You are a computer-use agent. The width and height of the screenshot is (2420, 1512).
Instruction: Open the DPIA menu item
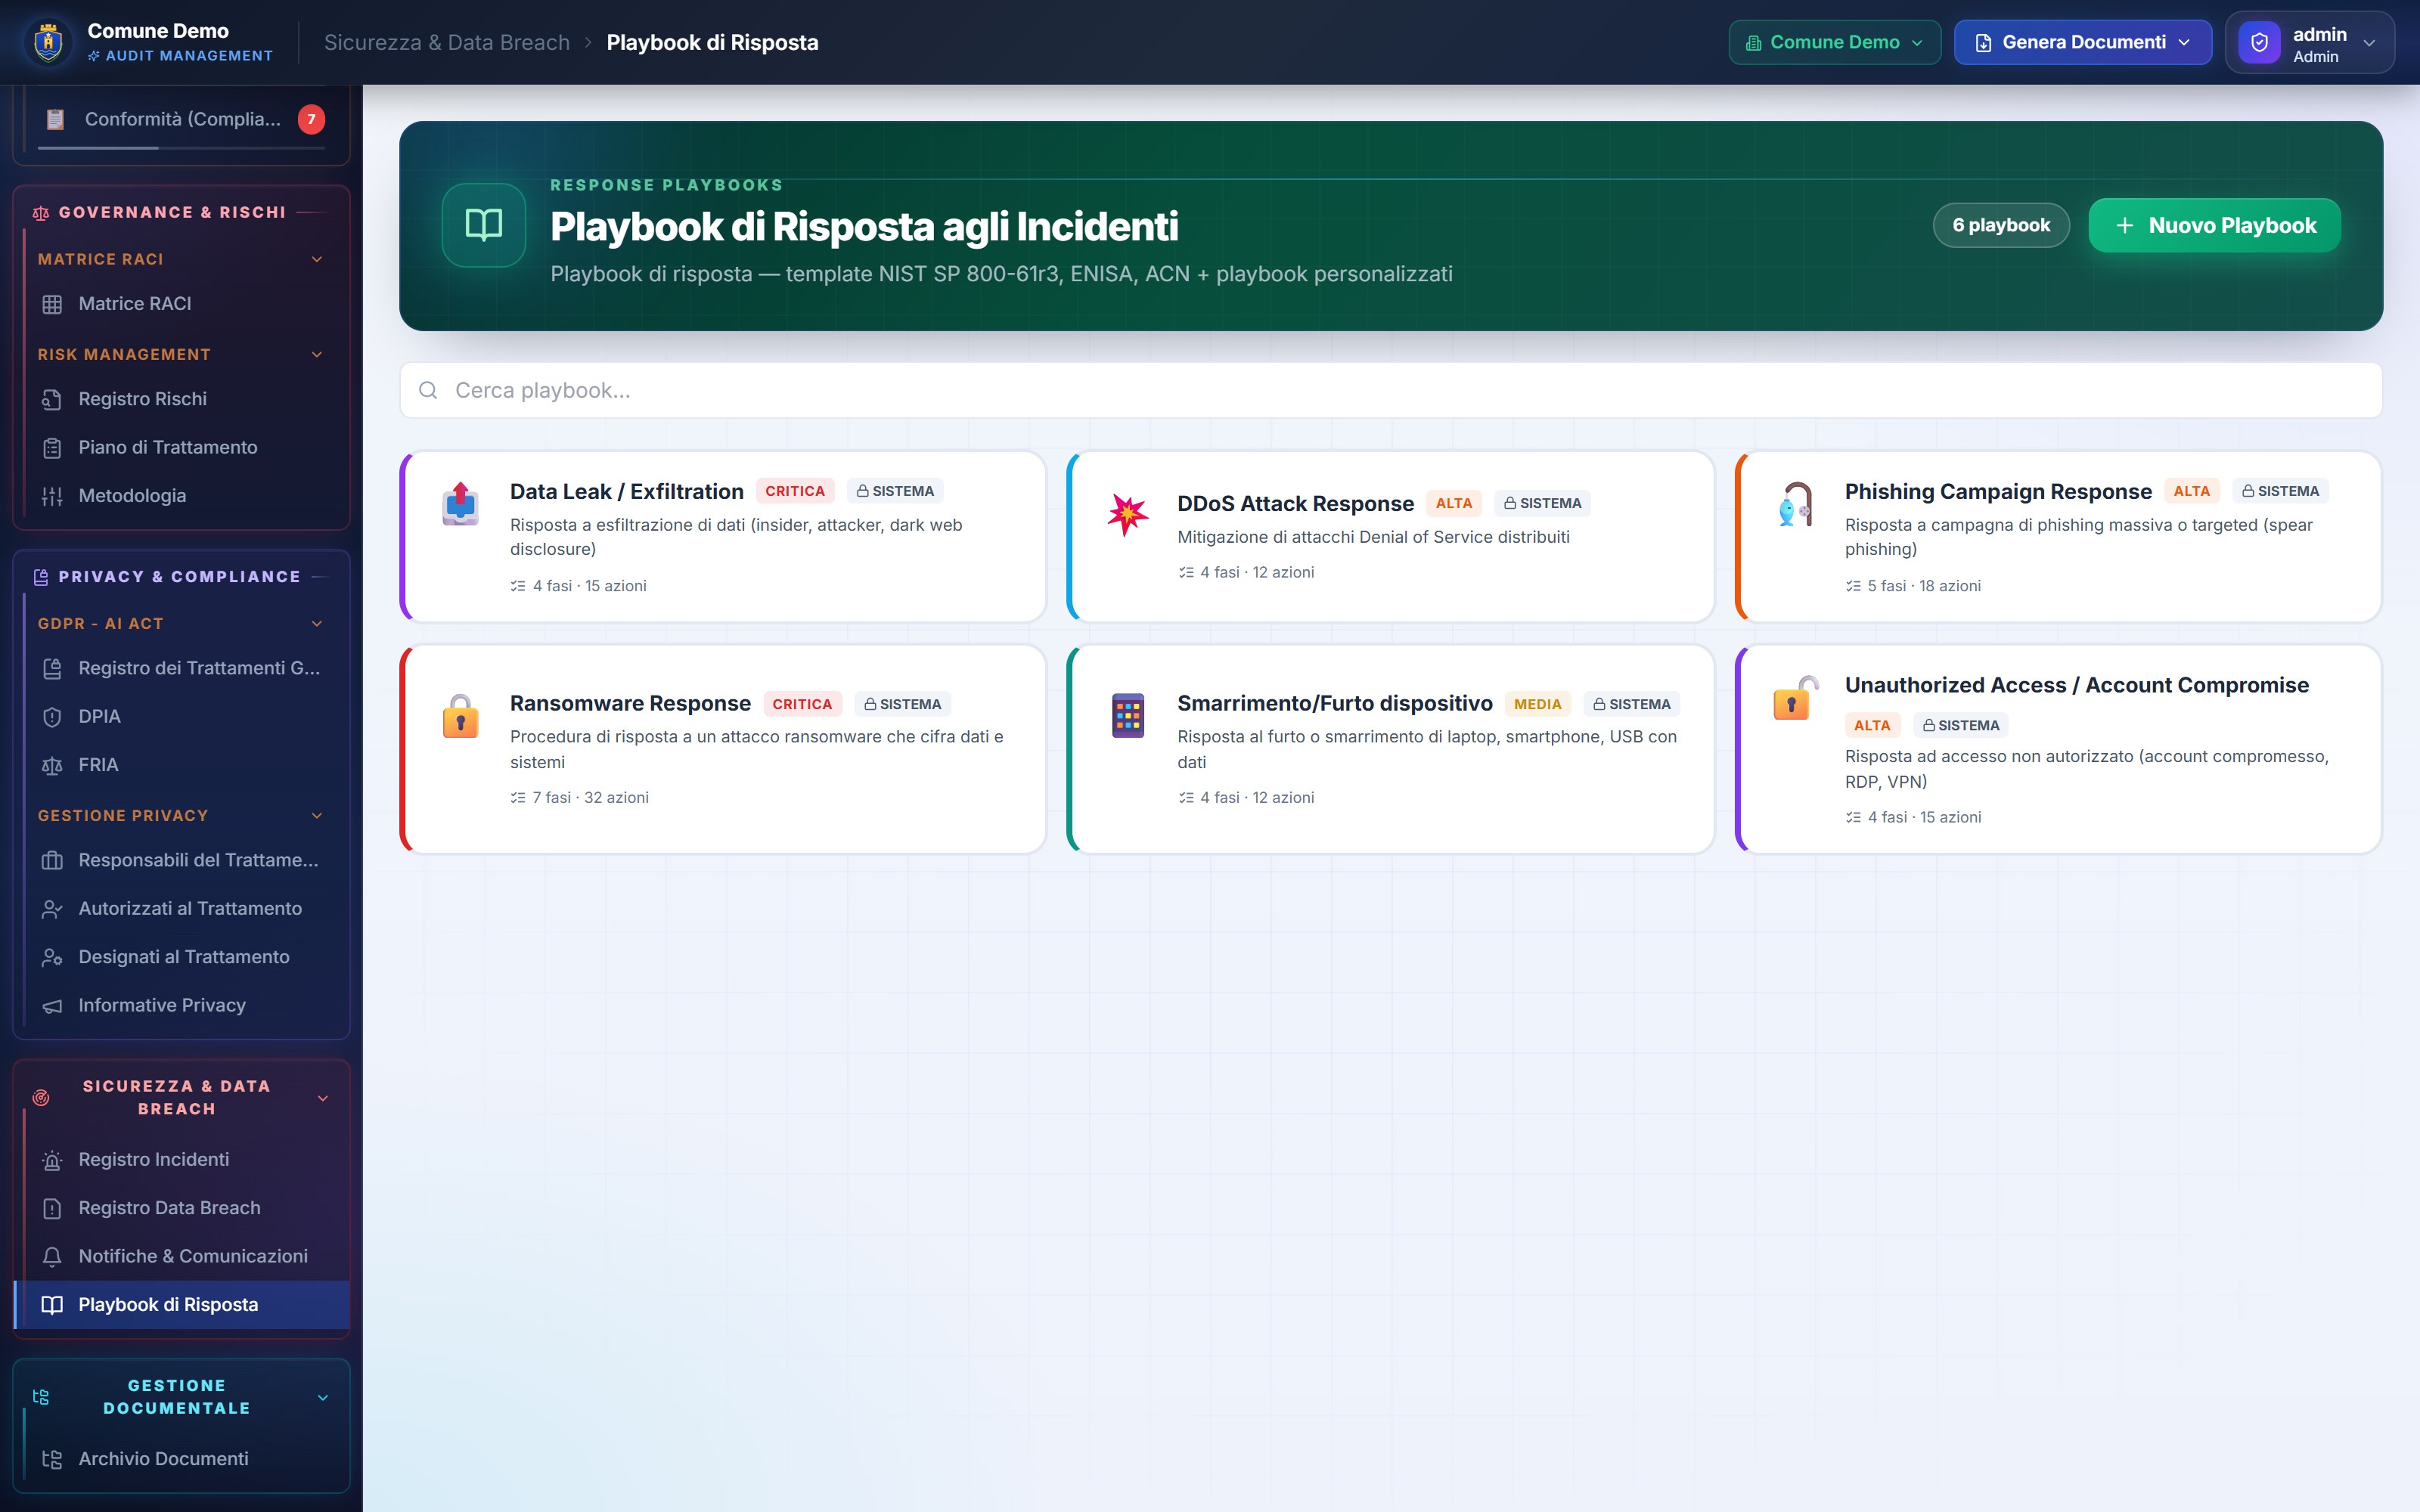(182, 717)
